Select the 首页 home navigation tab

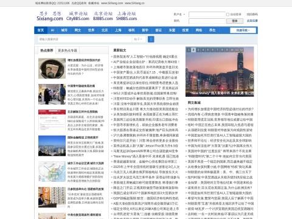pyautogui.click(x=41, y=30)
